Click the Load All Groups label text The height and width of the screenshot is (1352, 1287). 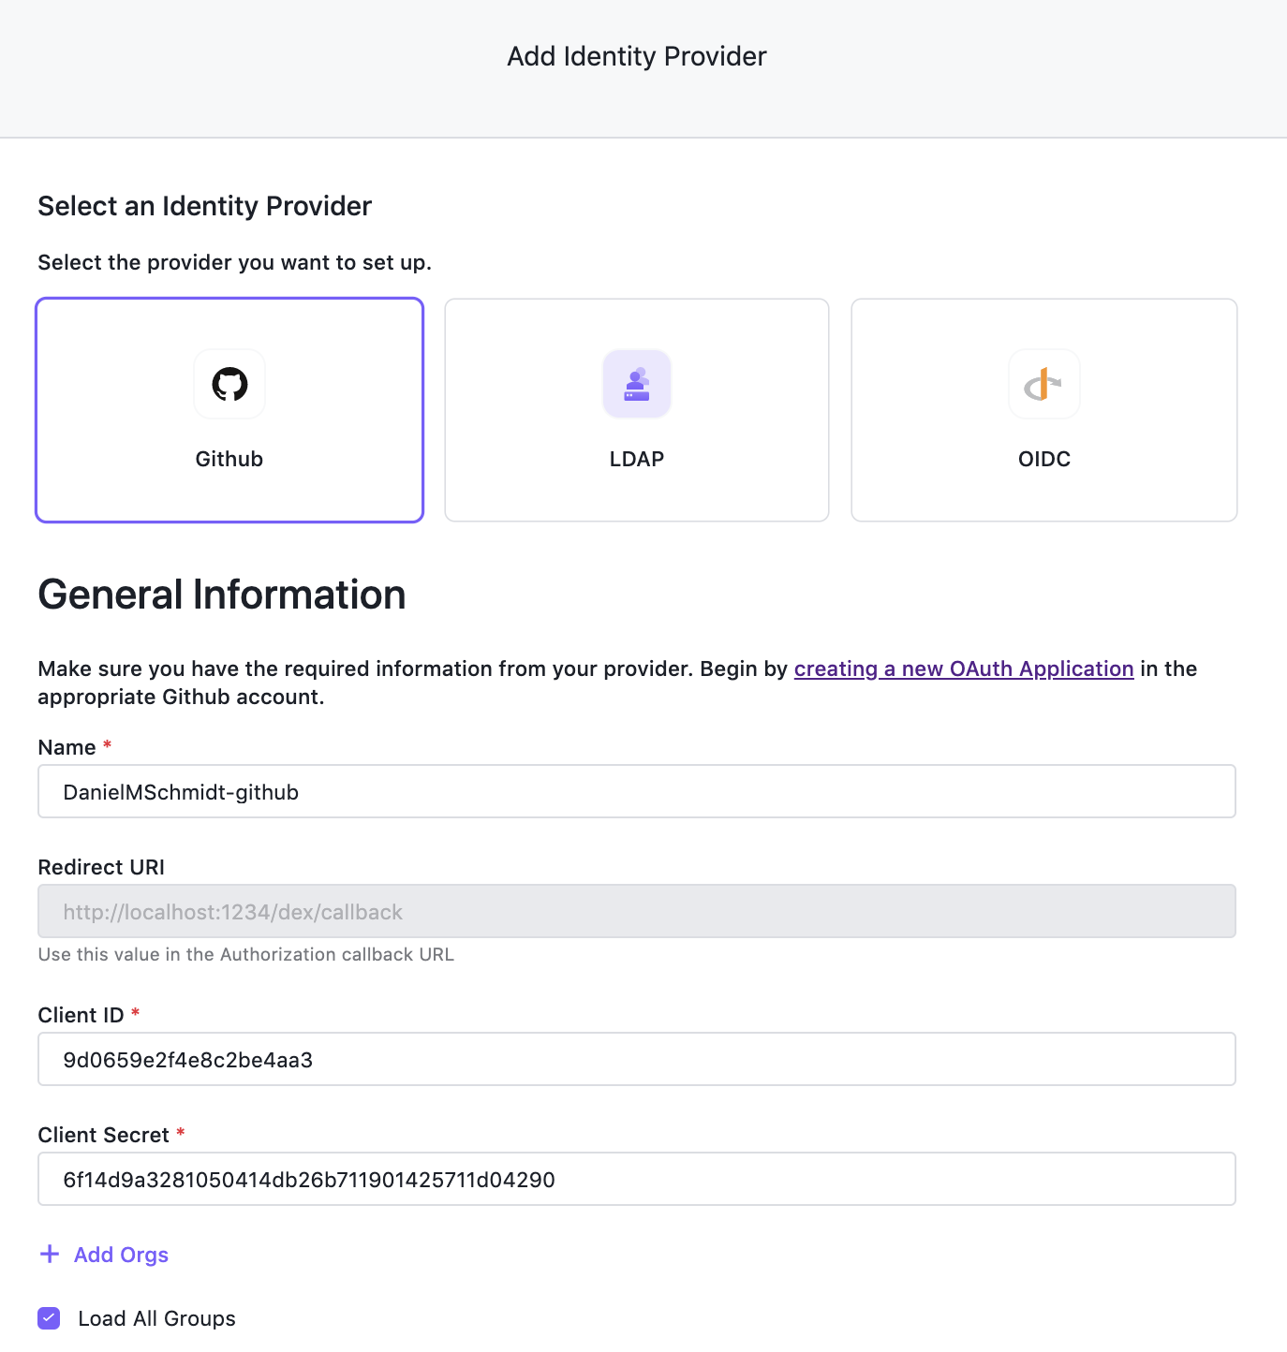156,1318
